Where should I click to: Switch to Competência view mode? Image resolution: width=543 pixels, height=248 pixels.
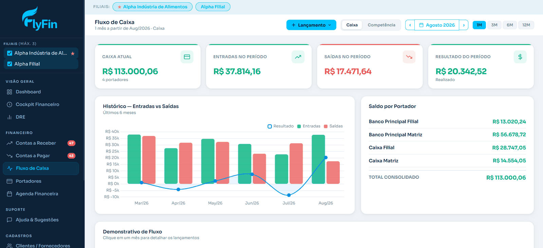381,25
